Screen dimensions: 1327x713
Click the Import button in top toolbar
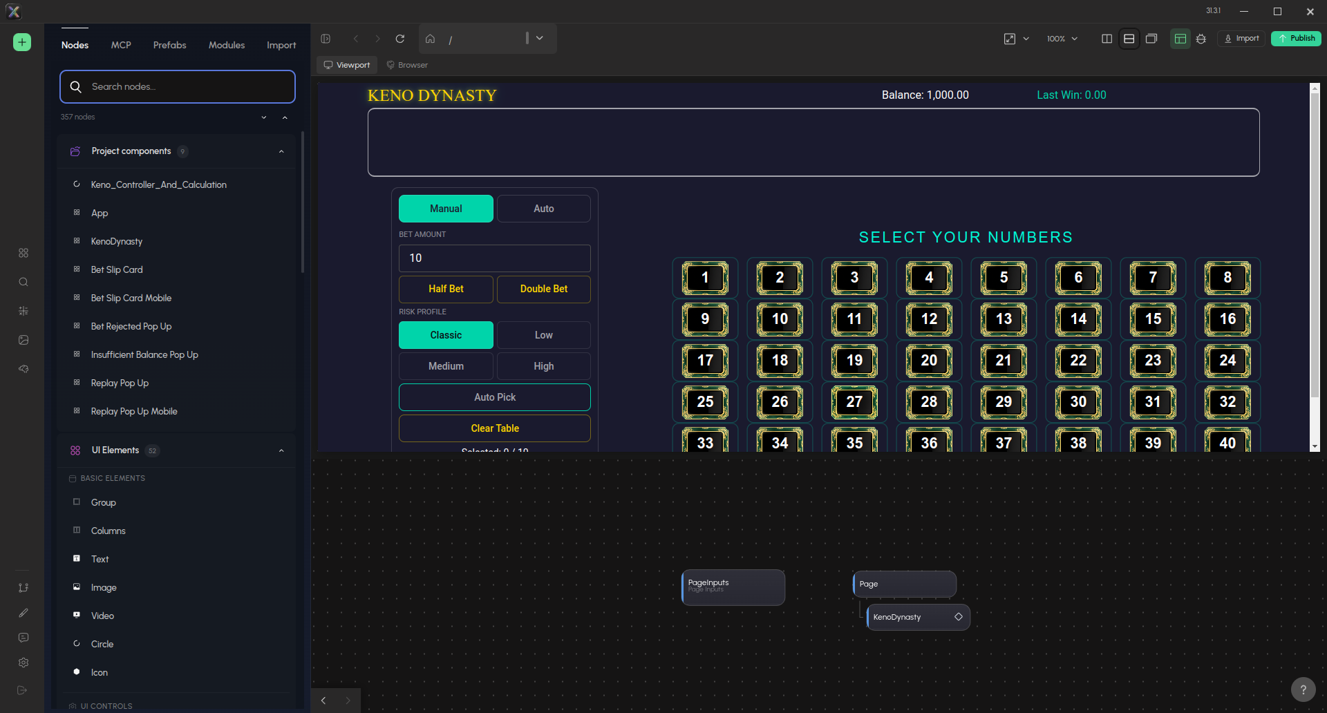pyautogui.click(x=1241, y=39)
